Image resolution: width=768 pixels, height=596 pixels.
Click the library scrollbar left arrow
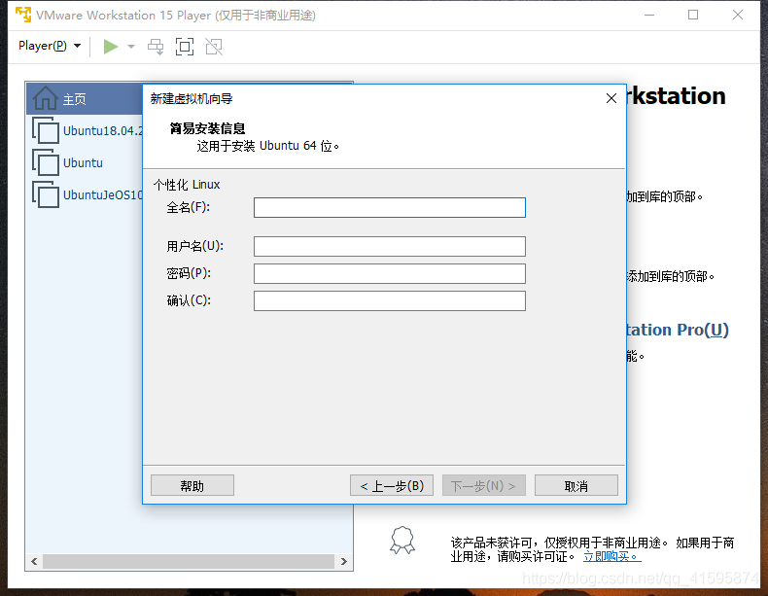click(x=34, y=561)
